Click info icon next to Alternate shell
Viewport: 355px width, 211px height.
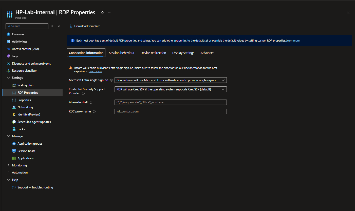[x=91, y=103]
